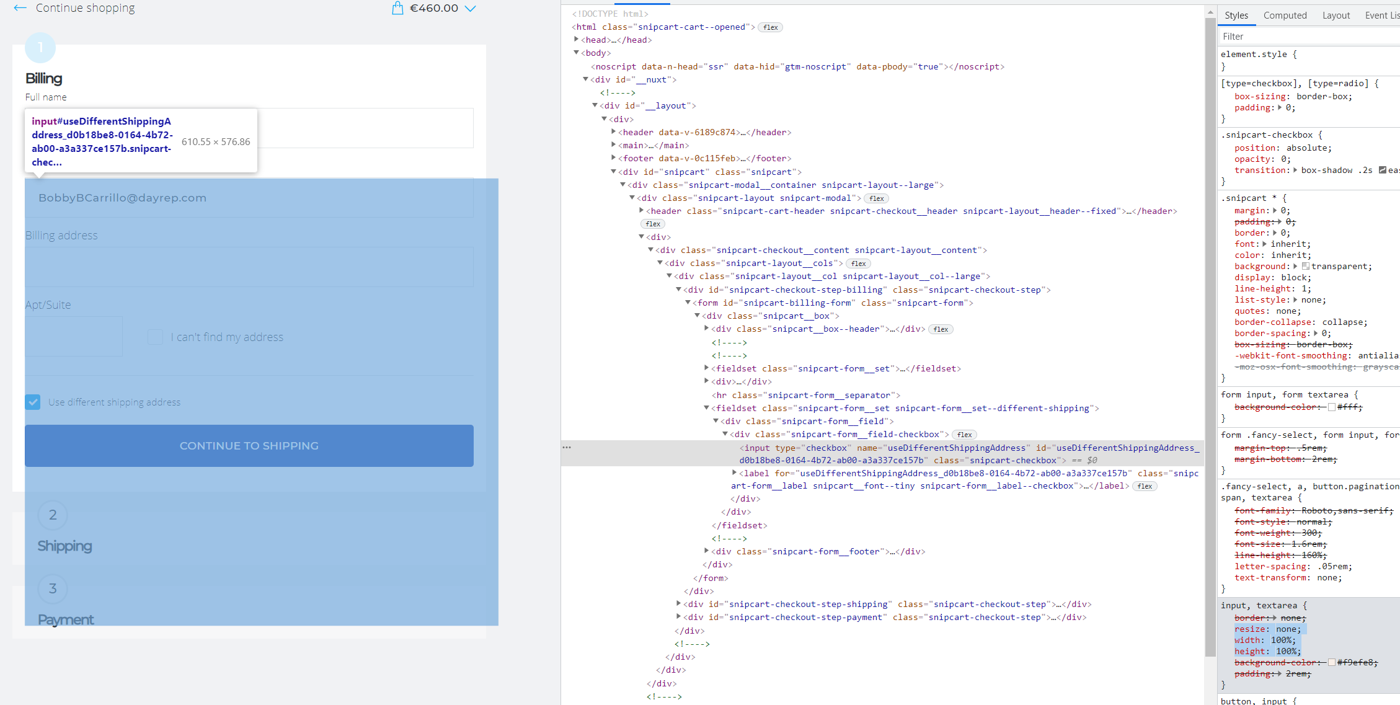Click the Billing address input
This screenshot has width=1400, height=705.
[x=249, y=267]
